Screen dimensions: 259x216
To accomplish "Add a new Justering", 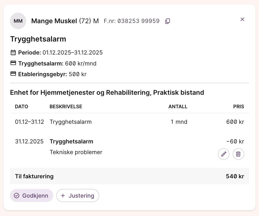I will coord(78,196).
